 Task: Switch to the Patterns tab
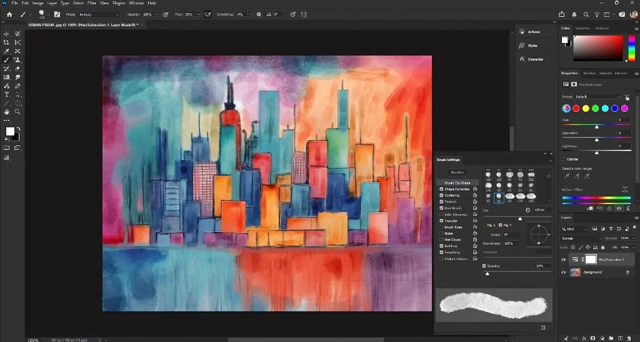pos(602,28)
